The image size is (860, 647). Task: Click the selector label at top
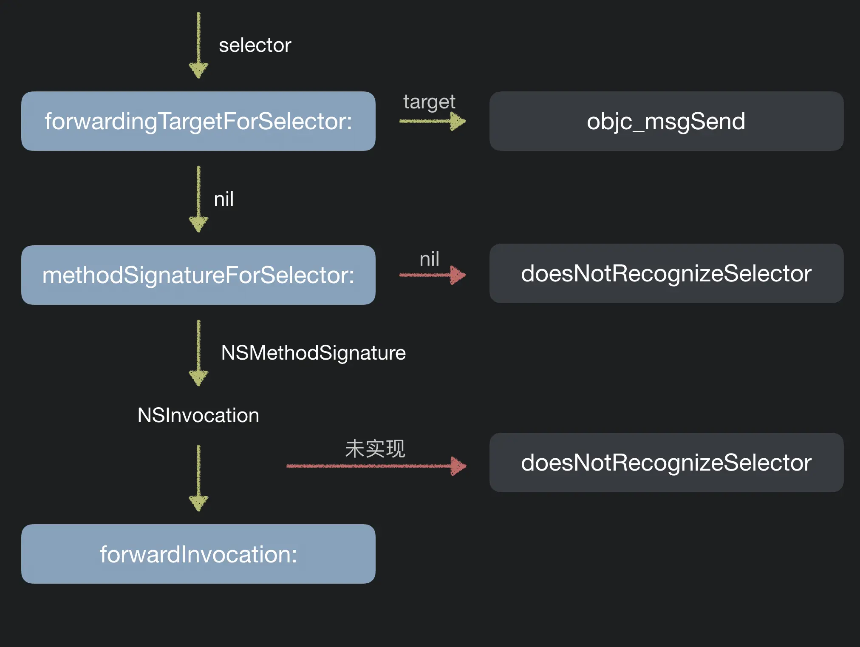click(x=255, y=45)
